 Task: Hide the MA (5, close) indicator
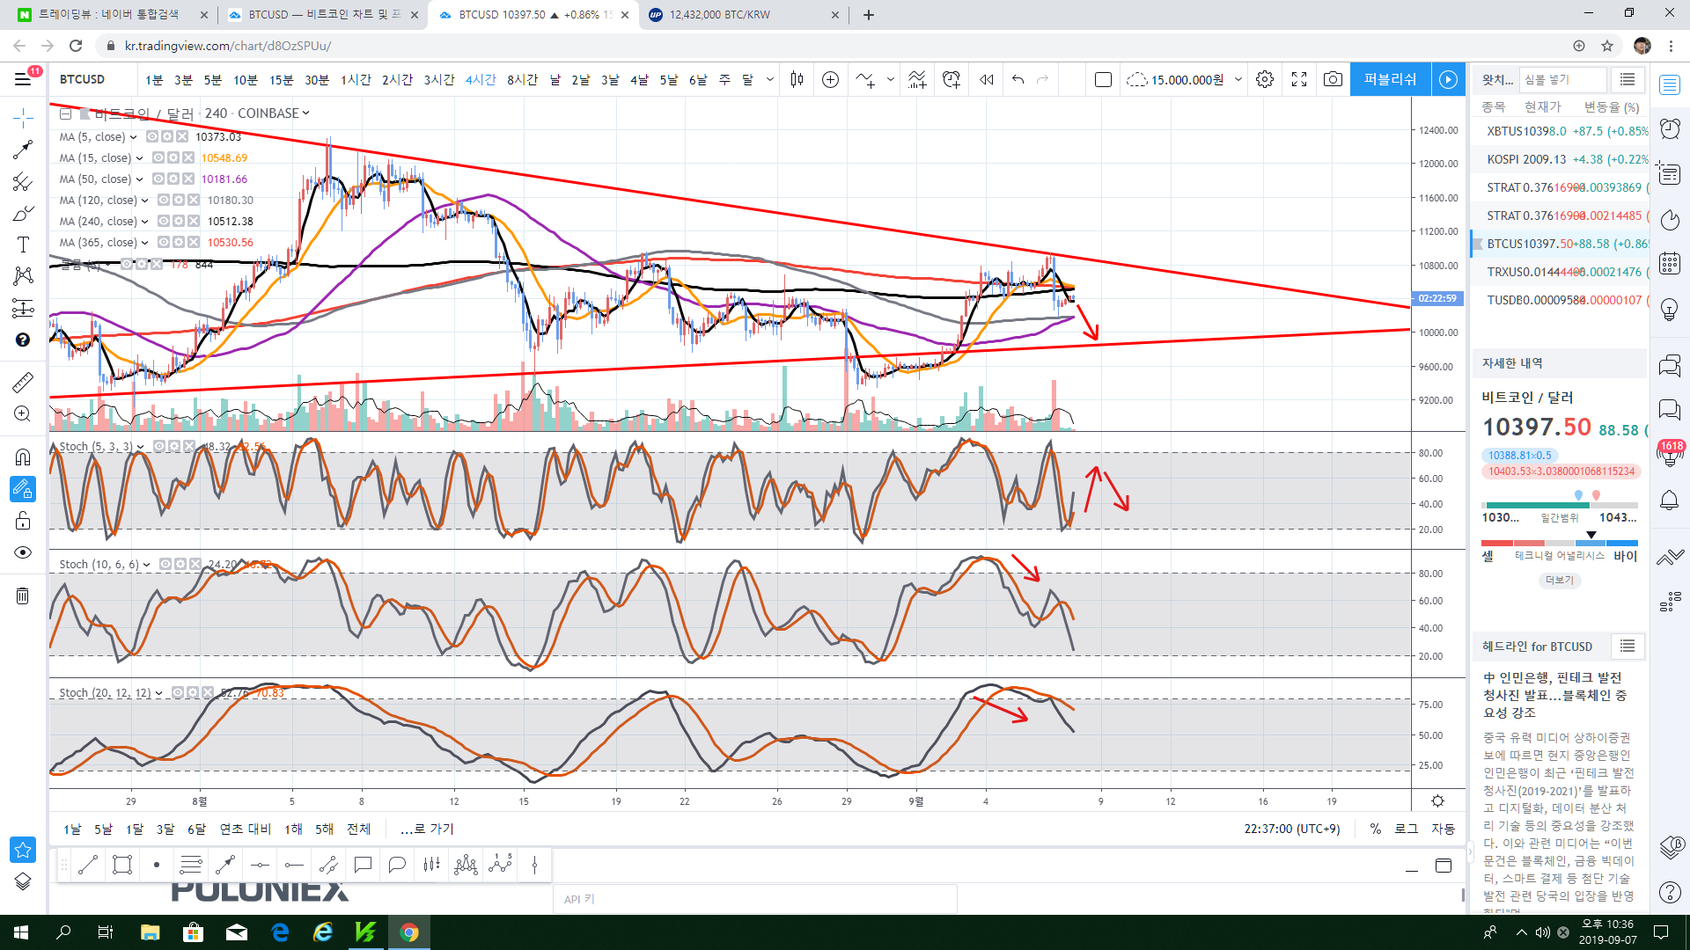152,136
